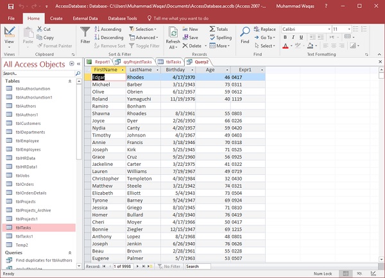
Task: Click the Totals sigma button
Action: point(218,29)
